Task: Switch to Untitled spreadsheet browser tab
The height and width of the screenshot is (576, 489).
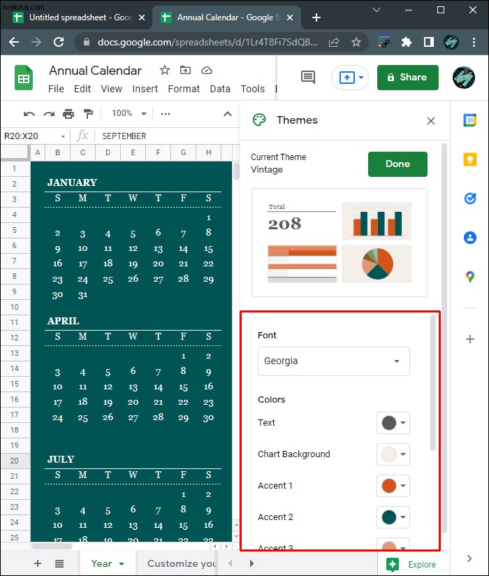Action: point(75,17)
